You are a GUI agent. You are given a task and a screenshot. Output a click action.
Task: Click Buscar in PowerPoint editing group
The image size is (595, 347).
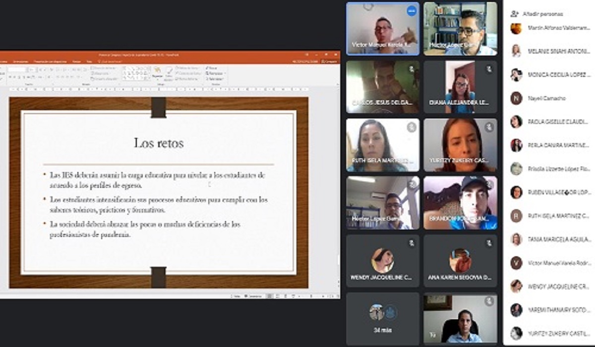(x=212, y=68)
